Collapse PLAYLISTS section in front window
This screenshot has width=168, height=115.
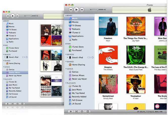[x=66, y=83]
